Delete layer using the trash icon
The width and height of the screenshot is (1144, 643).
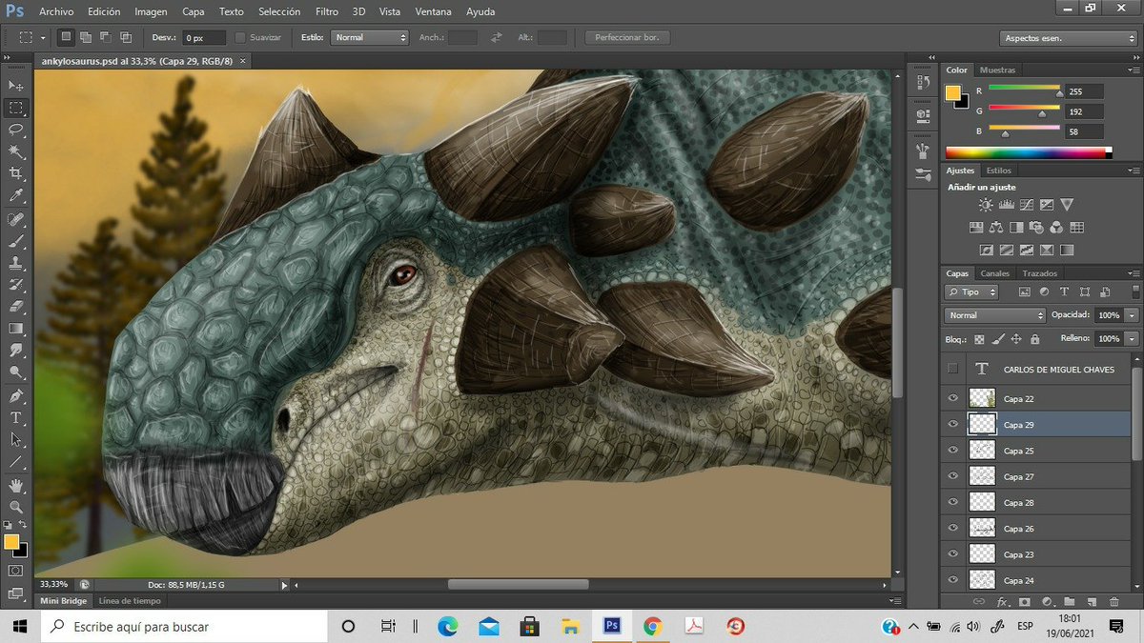pyautogui.click(x=1114, y=602)
